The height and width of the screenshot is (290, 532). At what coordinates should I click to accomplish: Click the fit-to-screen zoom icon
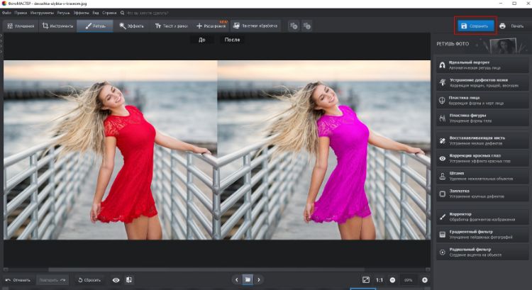[366, 280]
